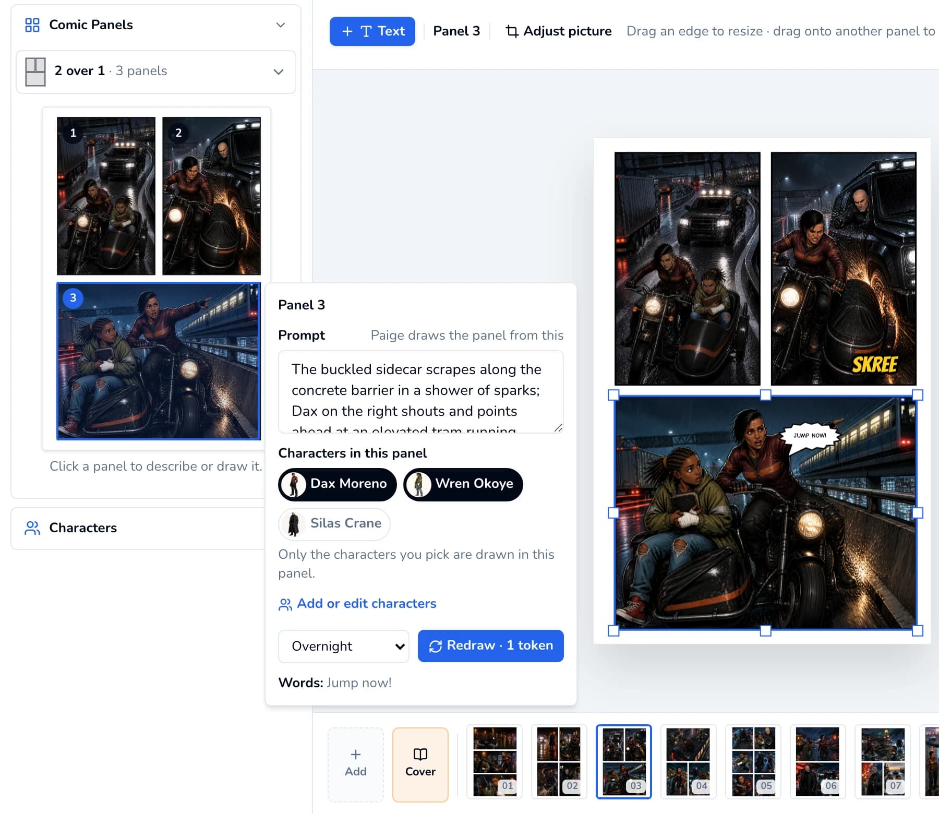Open the Cover page
Image resolution: width=939 pixels, height=814 pixels.
click(x=420, y=765)
